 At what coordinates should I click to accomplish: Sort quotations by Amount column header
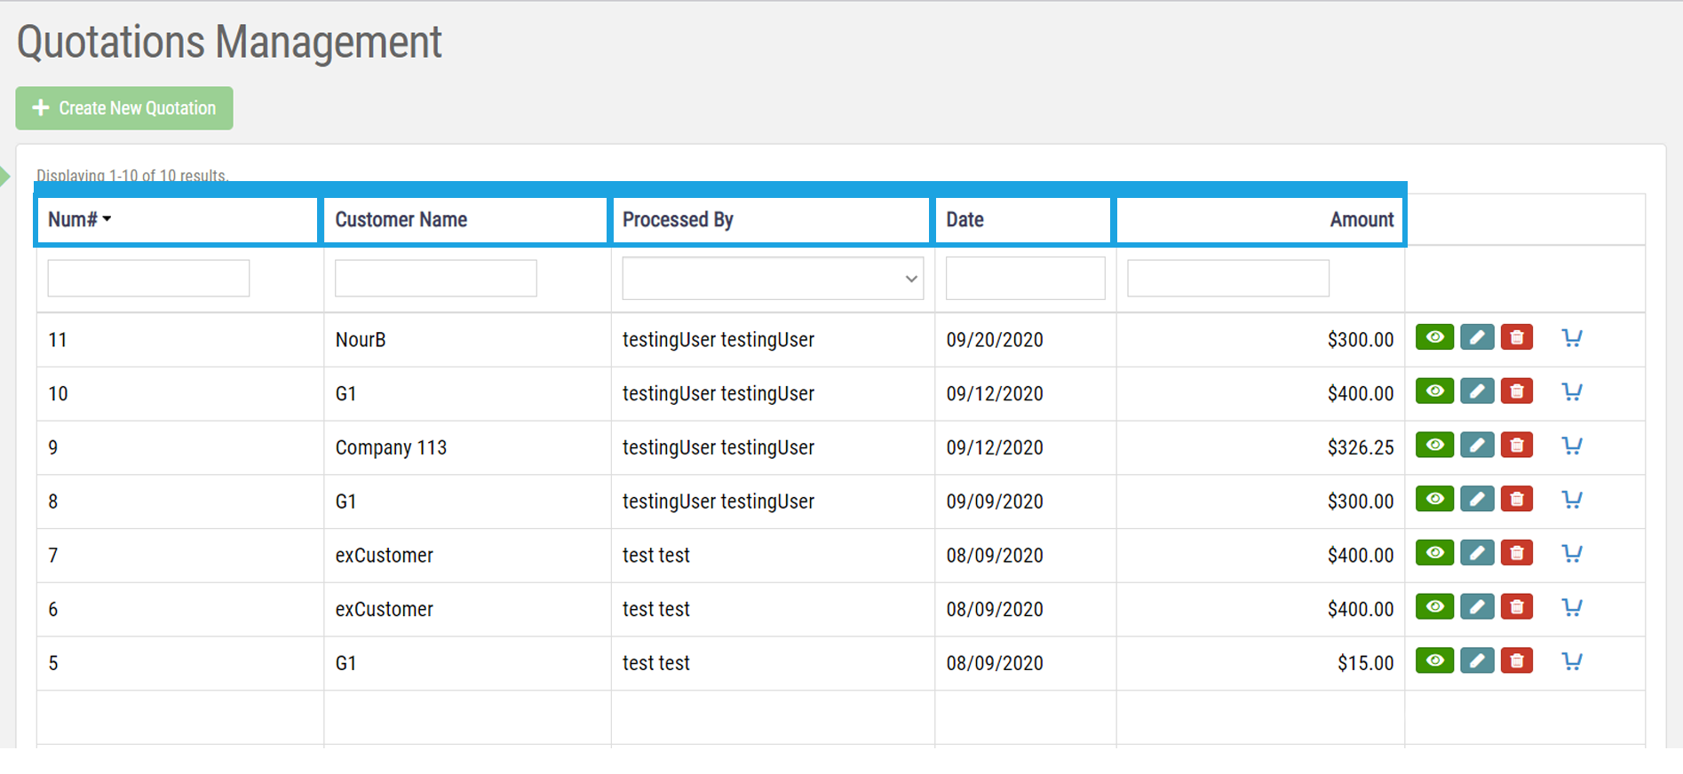[x=1361, y=220]
